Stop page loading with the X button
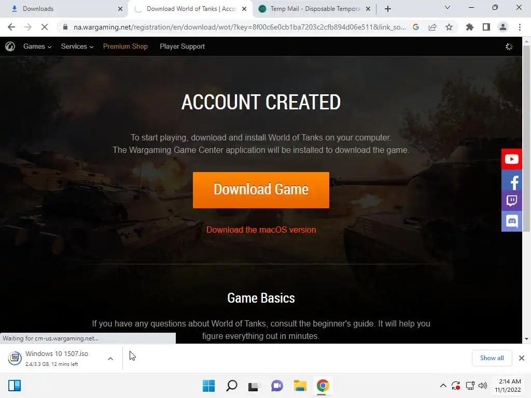Image resolution: width=531 pixels, height=398 pixels. click(x=45, y=27)
